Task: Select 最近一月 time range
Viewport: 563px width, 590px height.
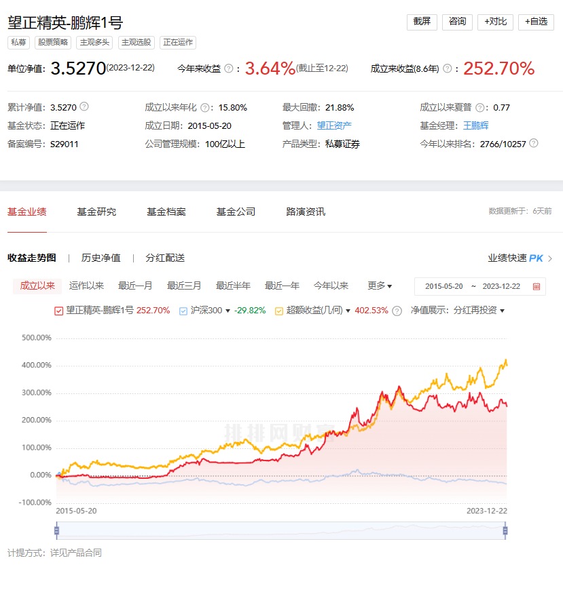Action: 135,286
